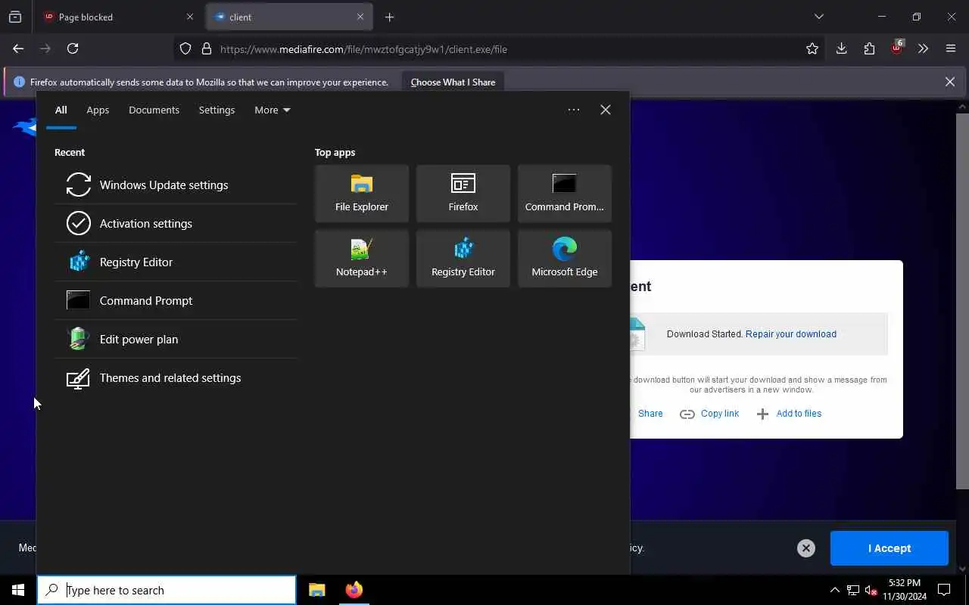Open File Explorer from Top apps
The width and height of the screenshot is (969, 605).
coord(362,194)
